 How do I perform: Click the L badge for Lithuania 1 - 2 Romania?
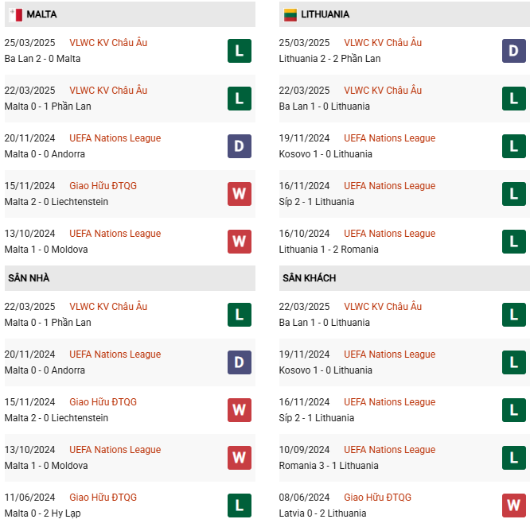pos(514,242)
